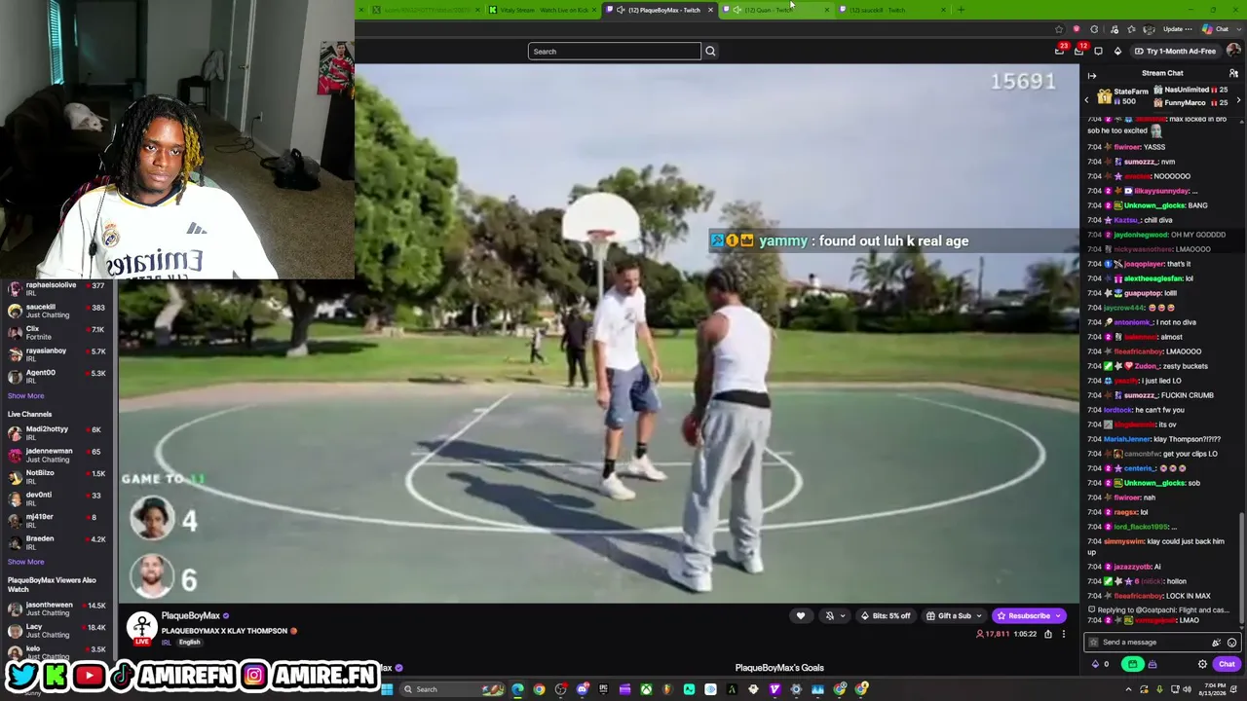
Task: Open NotBilzo channel in sidebar
Action: pyautogui.click(x=58, y=477)
